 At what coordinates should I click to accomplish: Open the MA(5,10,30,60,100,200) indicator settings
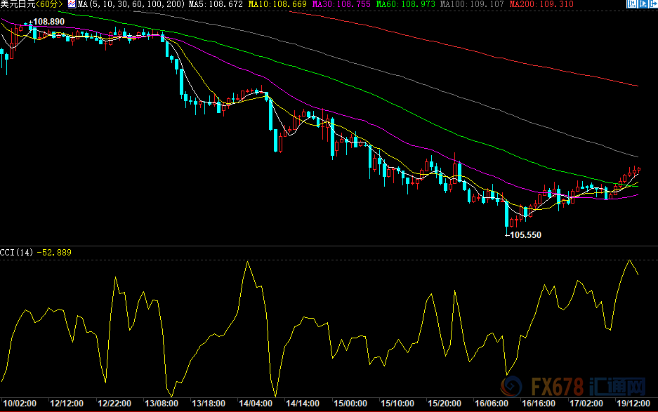point(131,4)
